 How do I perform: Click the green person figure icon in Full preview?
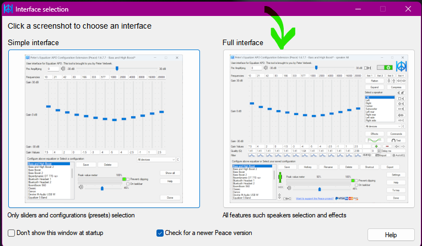coord(280,178)
